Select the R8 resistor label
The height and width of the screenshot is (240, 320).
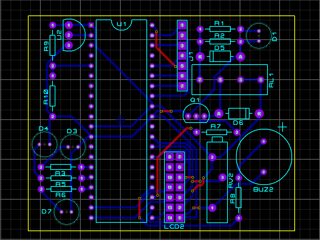[x=233, y=199]
